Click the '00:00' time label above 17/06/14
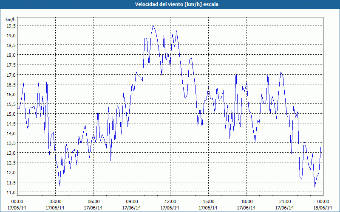340x212 pixels. [17, 202]
